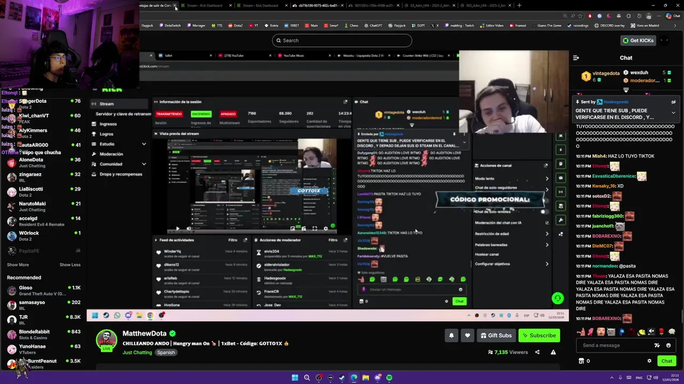Open recommended channel samasayso
Viewport: 684px width, 384px height.
click(44, 305)
